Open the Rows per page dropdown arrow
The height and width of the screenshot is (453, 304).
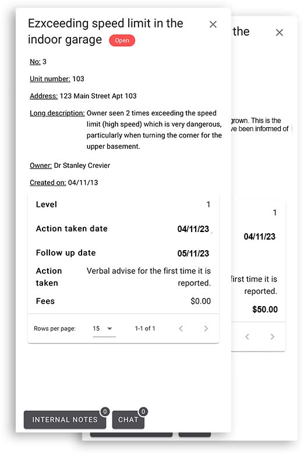click(x=109, y=328)
